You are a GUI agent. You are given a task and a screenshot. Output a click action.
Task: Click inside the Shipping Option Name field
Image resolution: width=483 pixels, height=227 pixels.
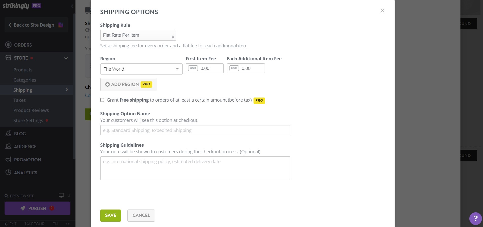click(195, 130)
